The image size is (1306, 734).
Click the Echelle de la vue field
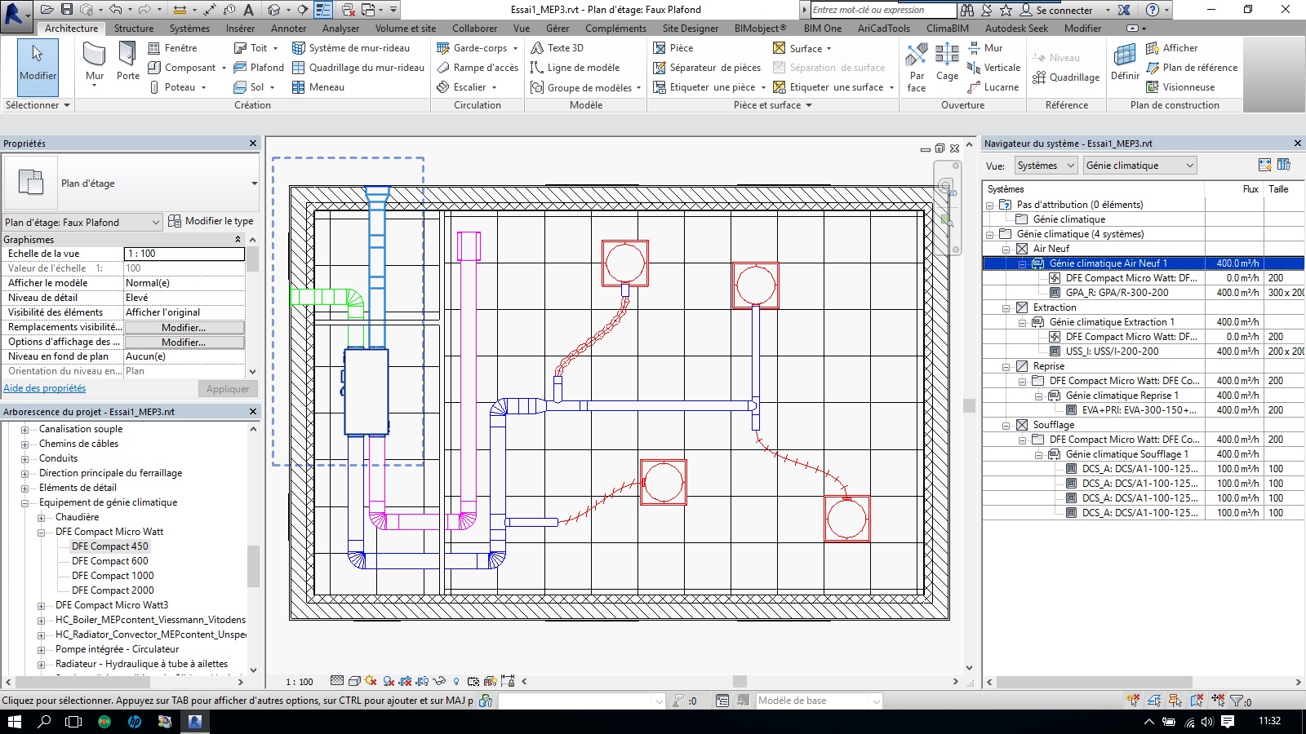(x=184, y=254)
